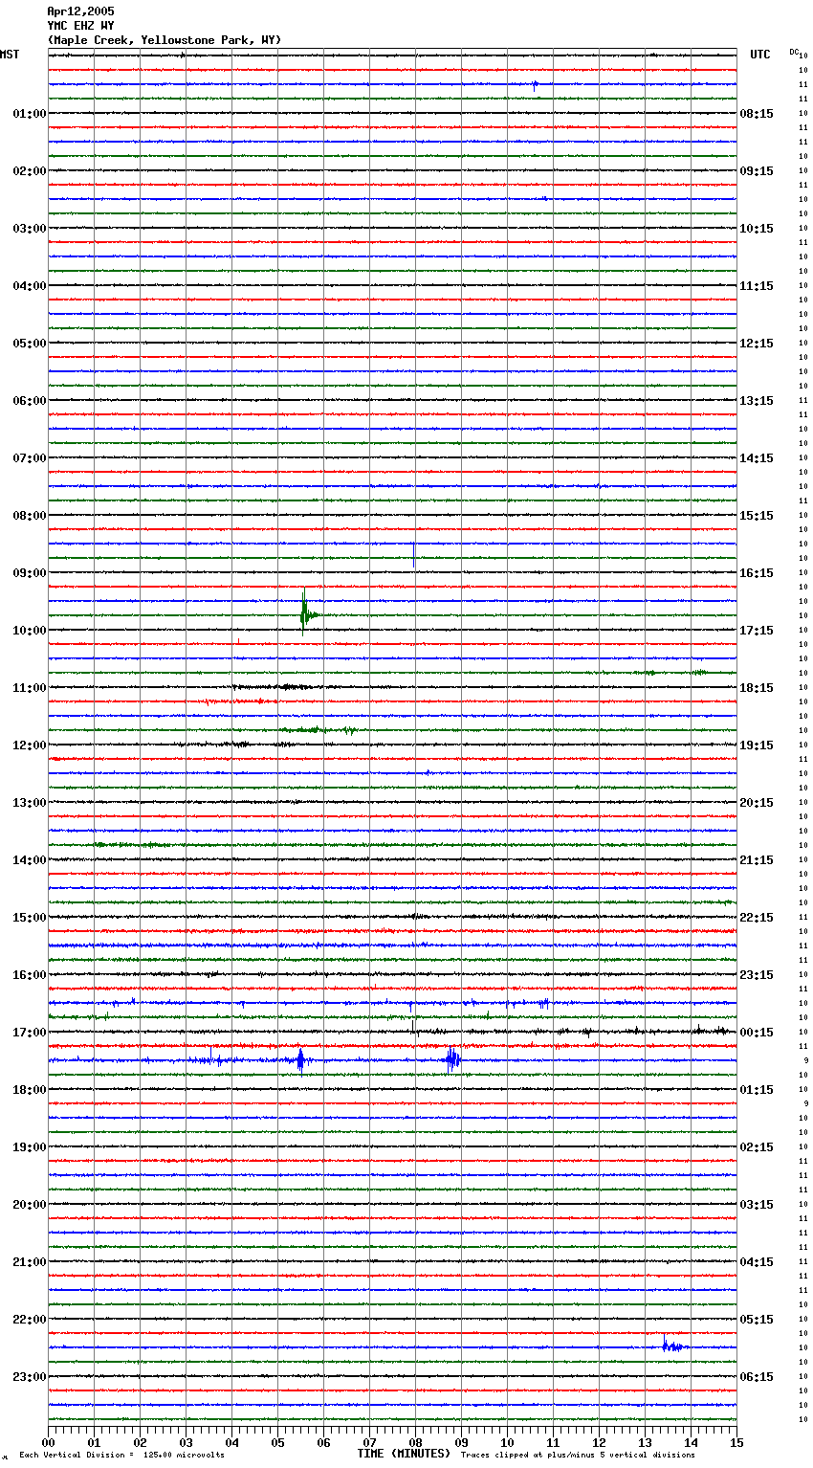Click the '00' minute label on bottom axis

(x=48, y=1442)
